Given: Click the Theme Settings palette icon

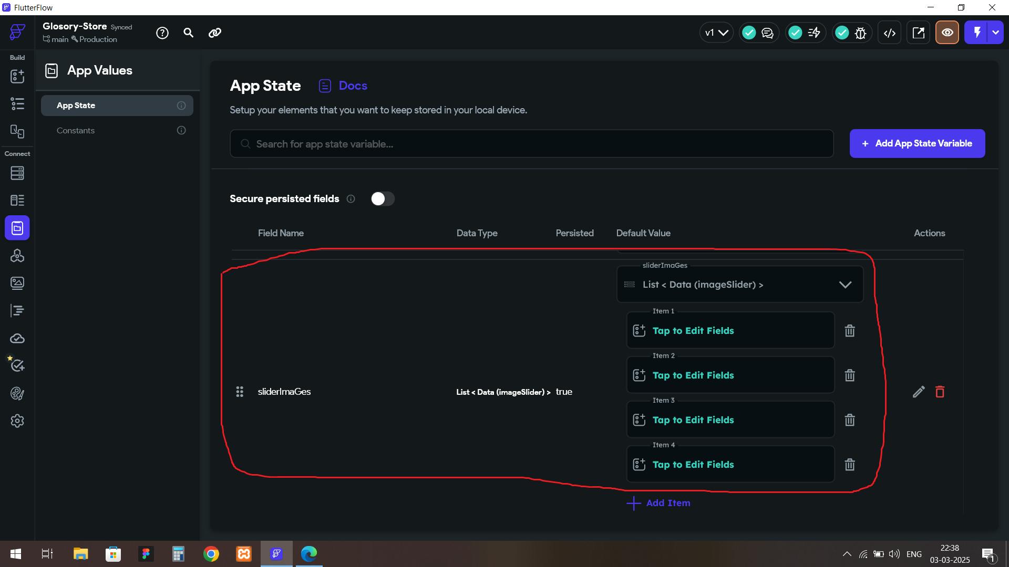Looking at the screenshot, I should point(17,393).
